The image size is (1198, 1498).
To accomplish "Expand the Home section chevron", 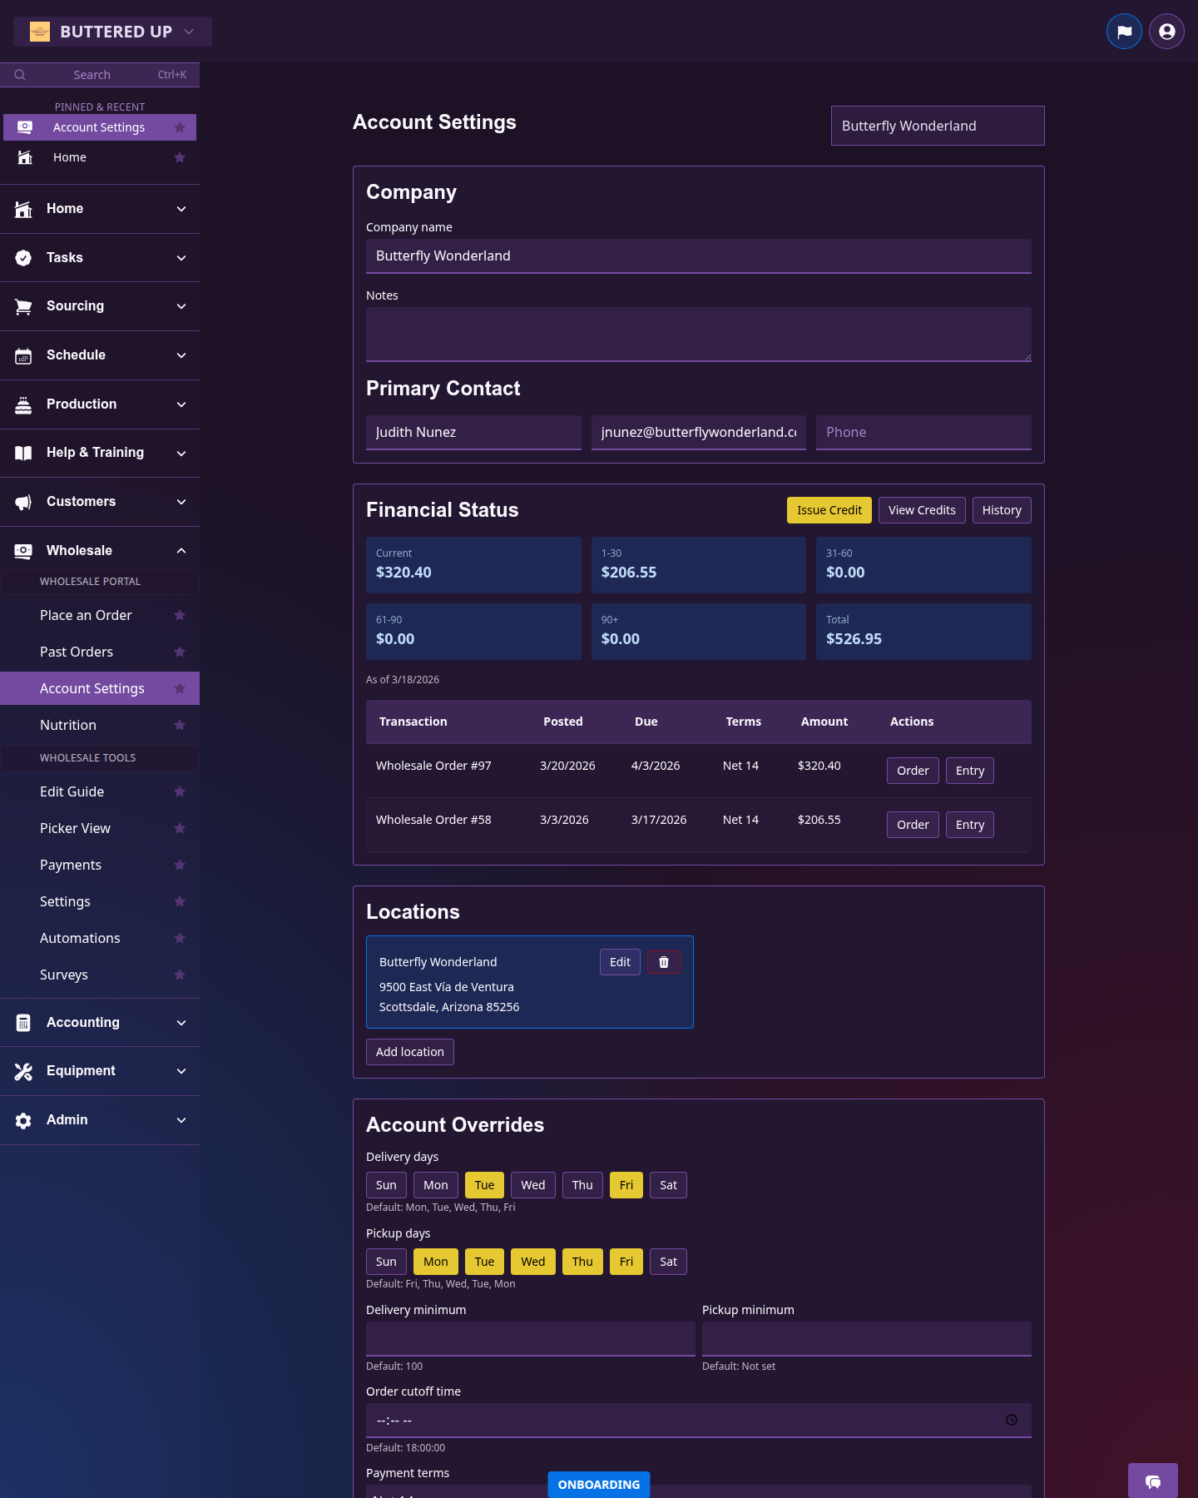I will click(181, 209).
